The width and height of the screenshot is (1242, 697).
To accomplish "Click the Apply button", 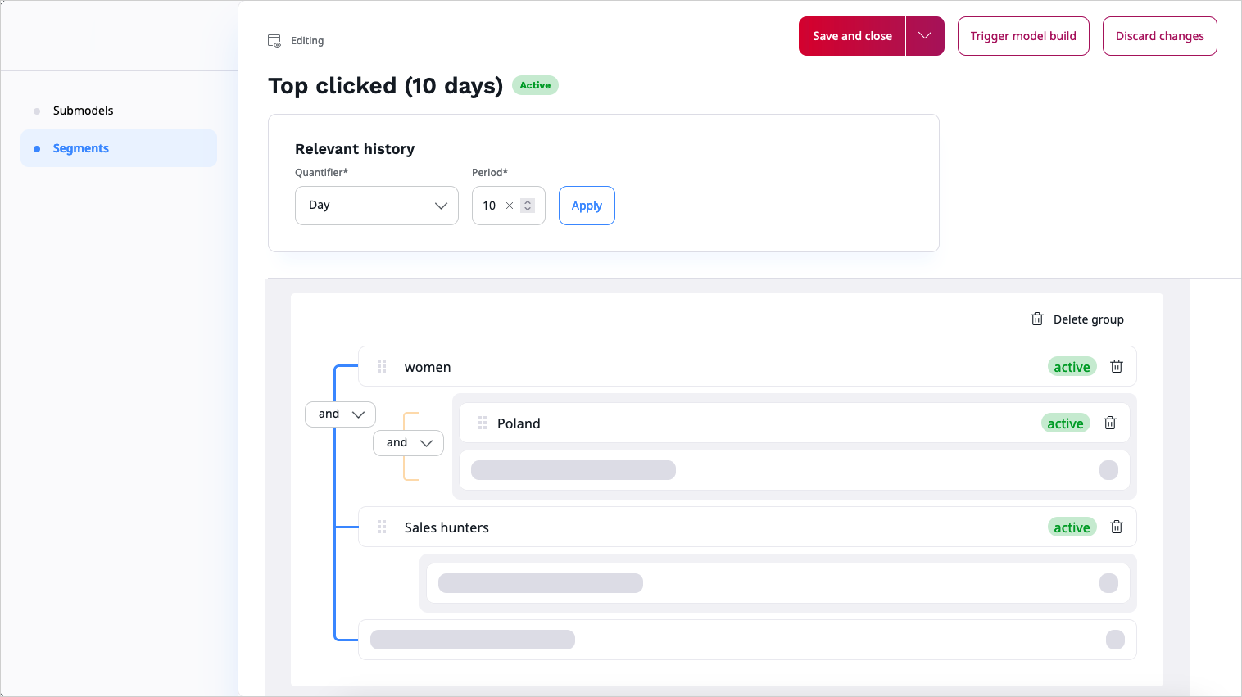I will click(x=587, y=206).
